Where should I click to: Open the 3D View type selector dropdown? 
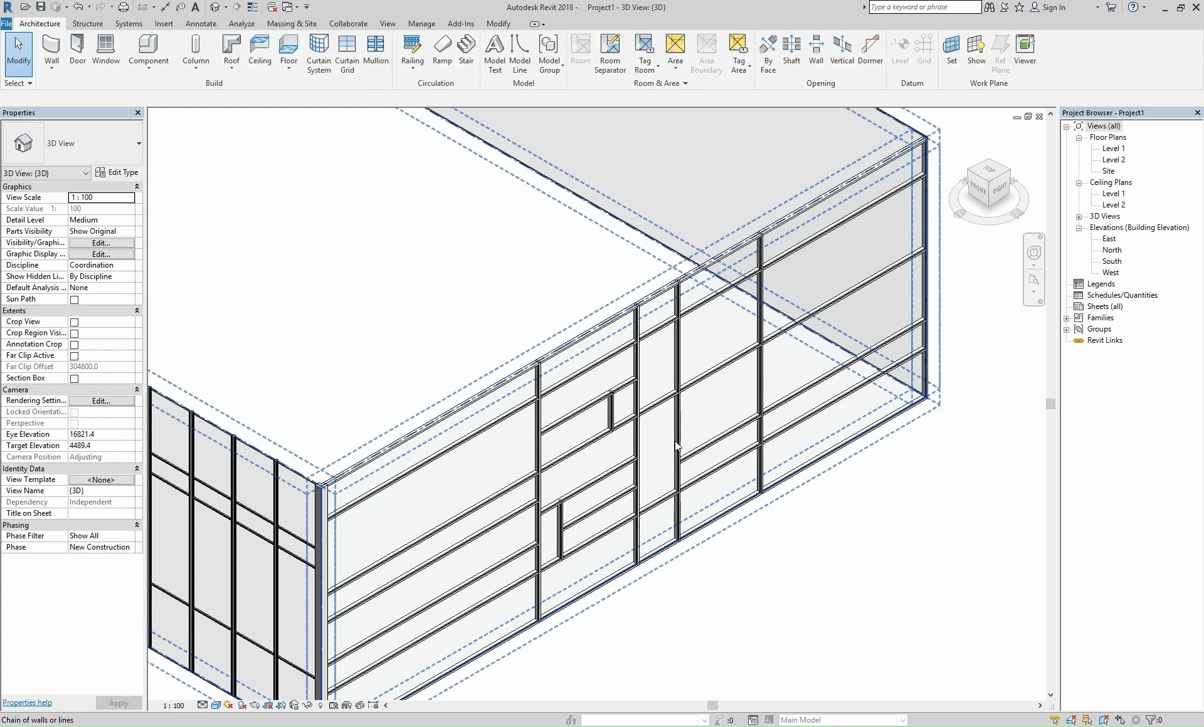[x=138, y=144]
